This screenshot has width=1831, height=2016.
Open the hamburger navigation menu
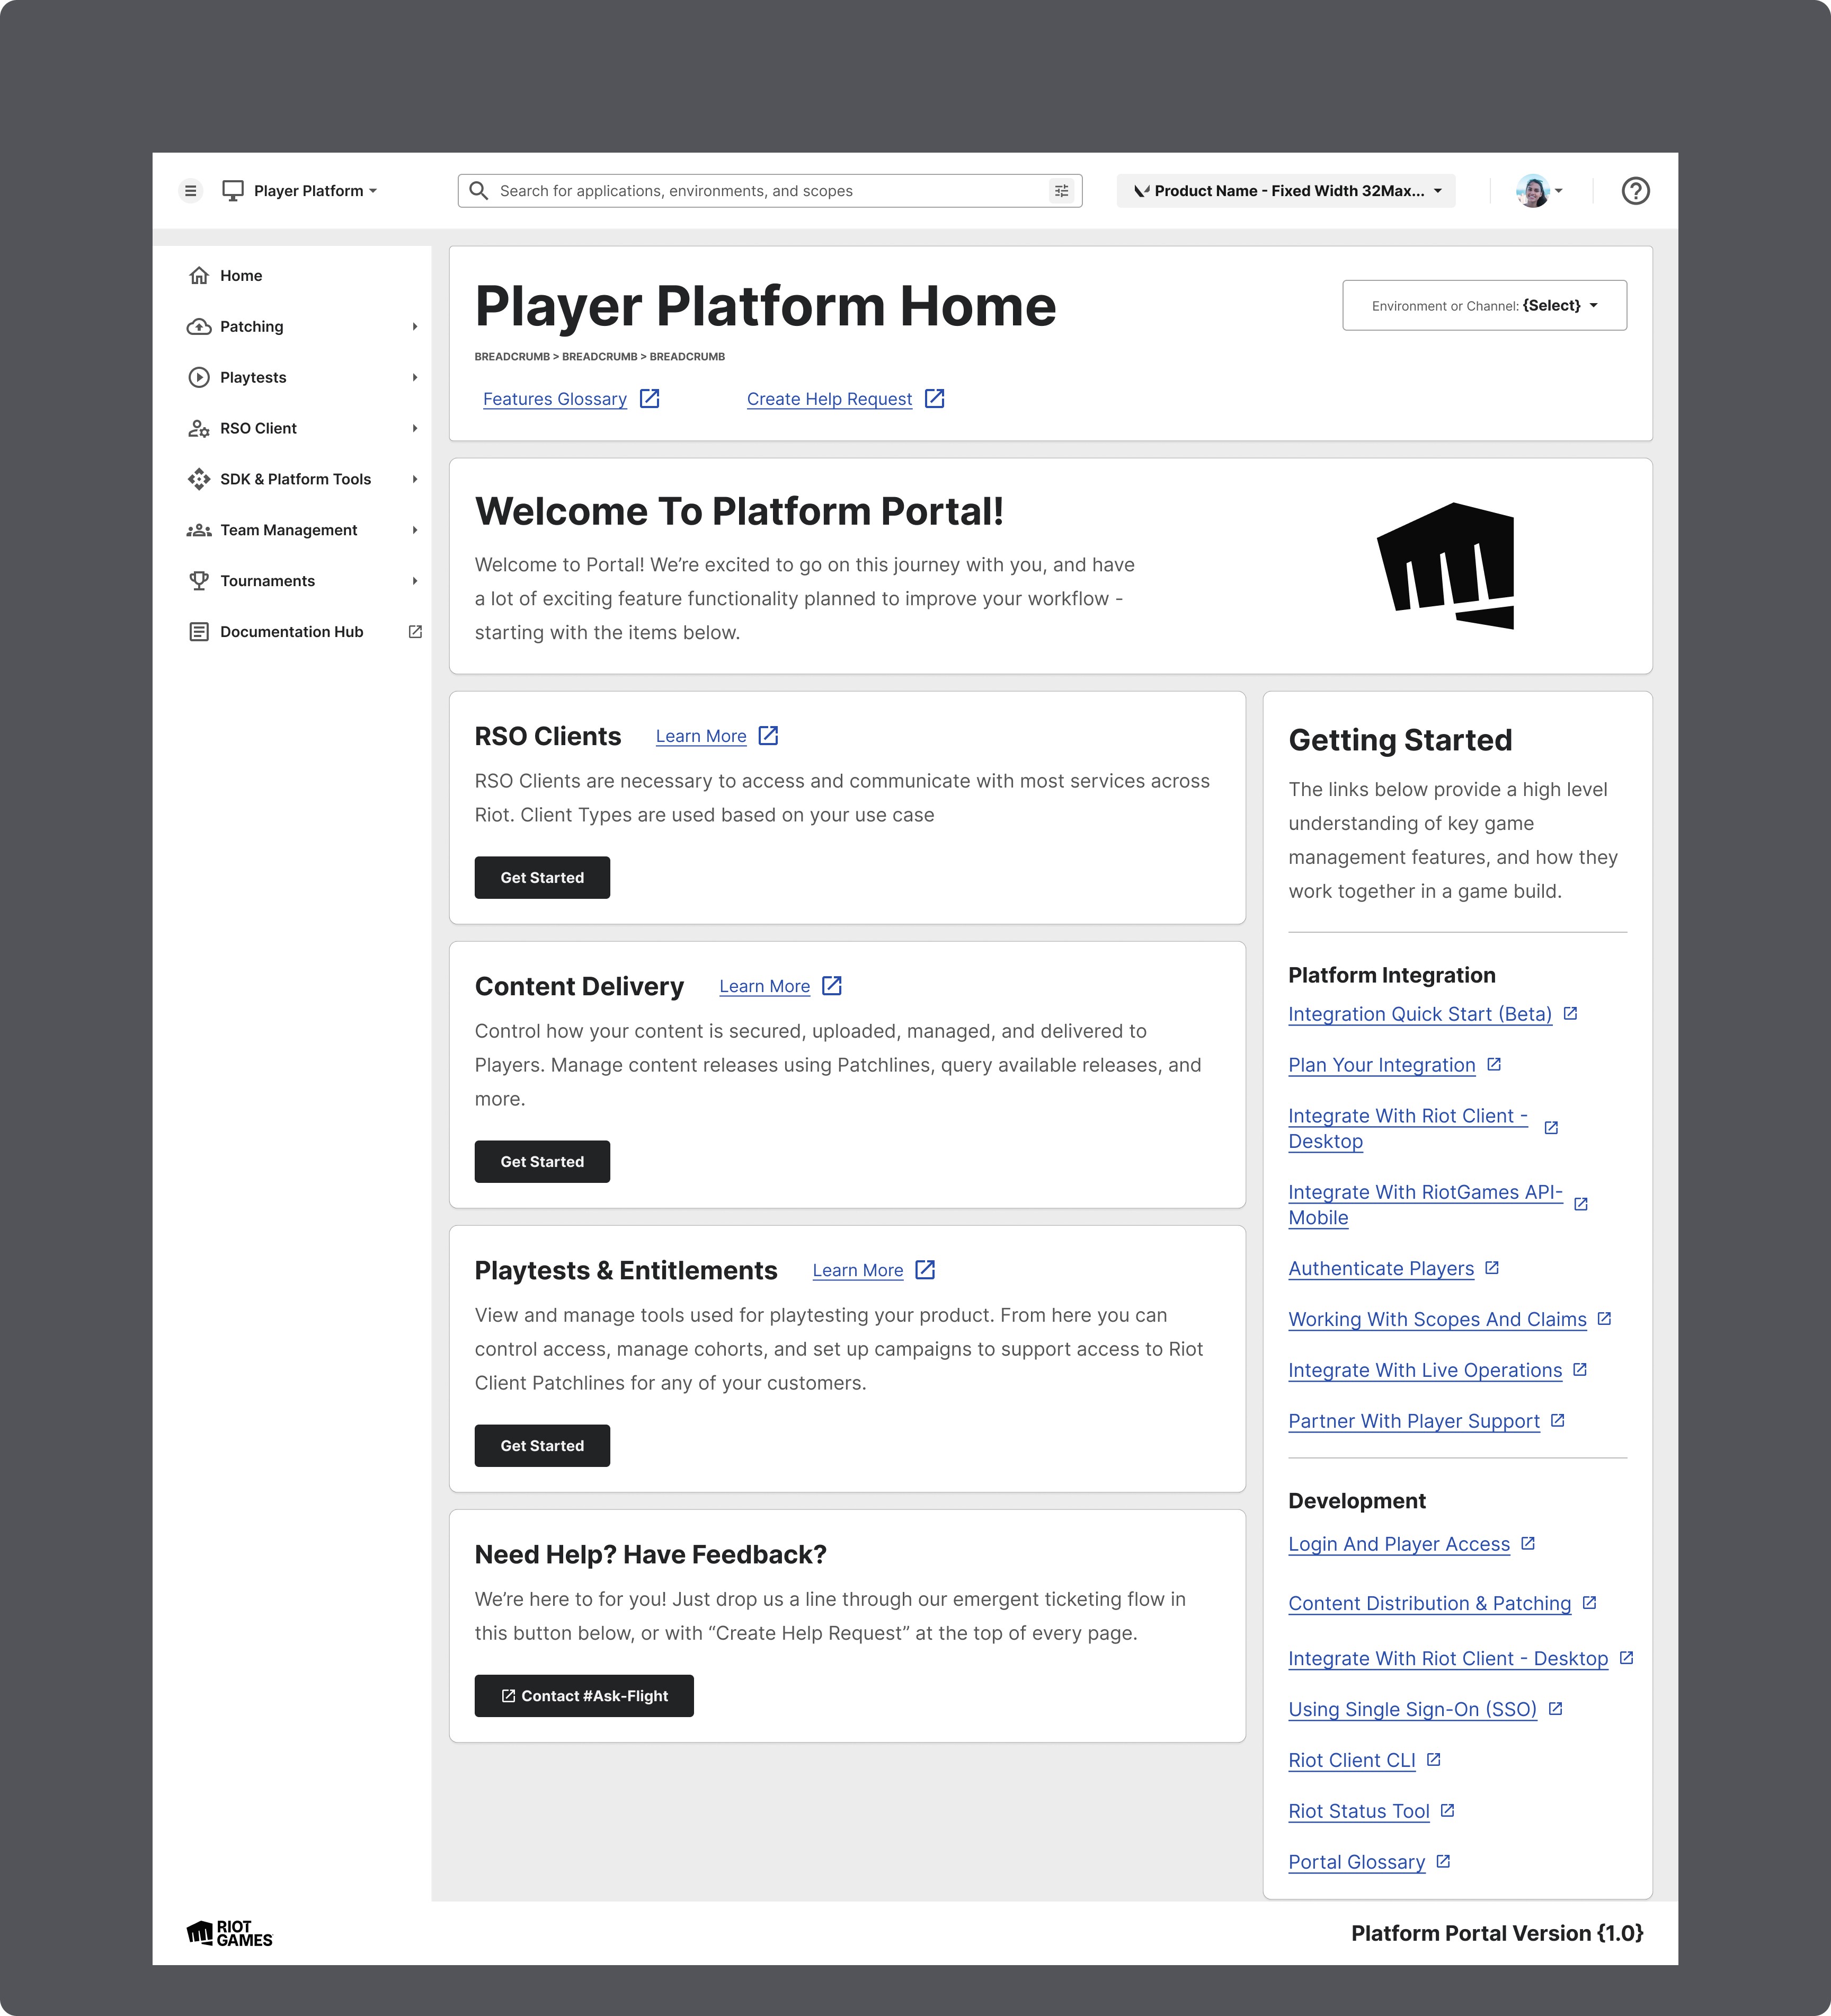pyautogui.click(x=191, y=190)
